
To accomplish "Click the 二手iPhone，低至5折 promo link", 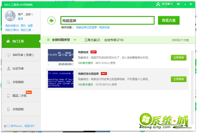I will coord(22,126).
